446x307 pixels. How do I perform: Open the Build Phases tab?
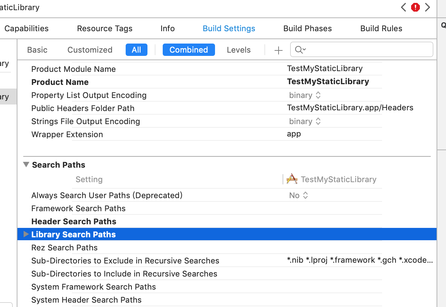[x=307, y=28]
